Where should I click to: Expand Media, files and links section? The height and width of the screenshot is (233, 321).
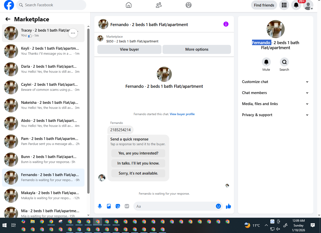click(275, 104)
